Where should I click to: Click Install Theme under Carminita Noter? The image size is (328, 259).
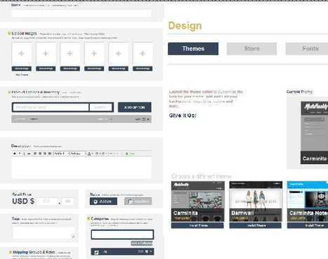pyautogui.click(x=308, y=225)
